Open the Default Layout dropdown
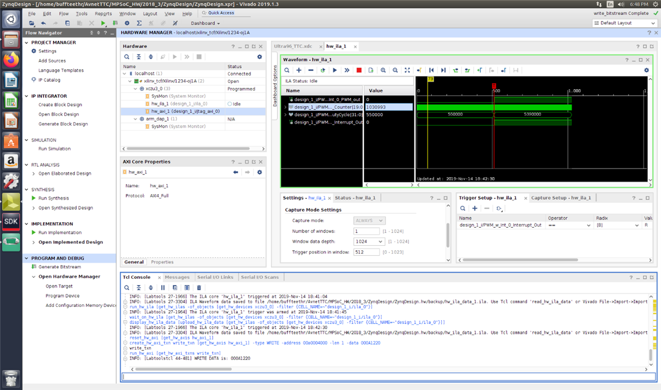 click(x=624, y=23)
